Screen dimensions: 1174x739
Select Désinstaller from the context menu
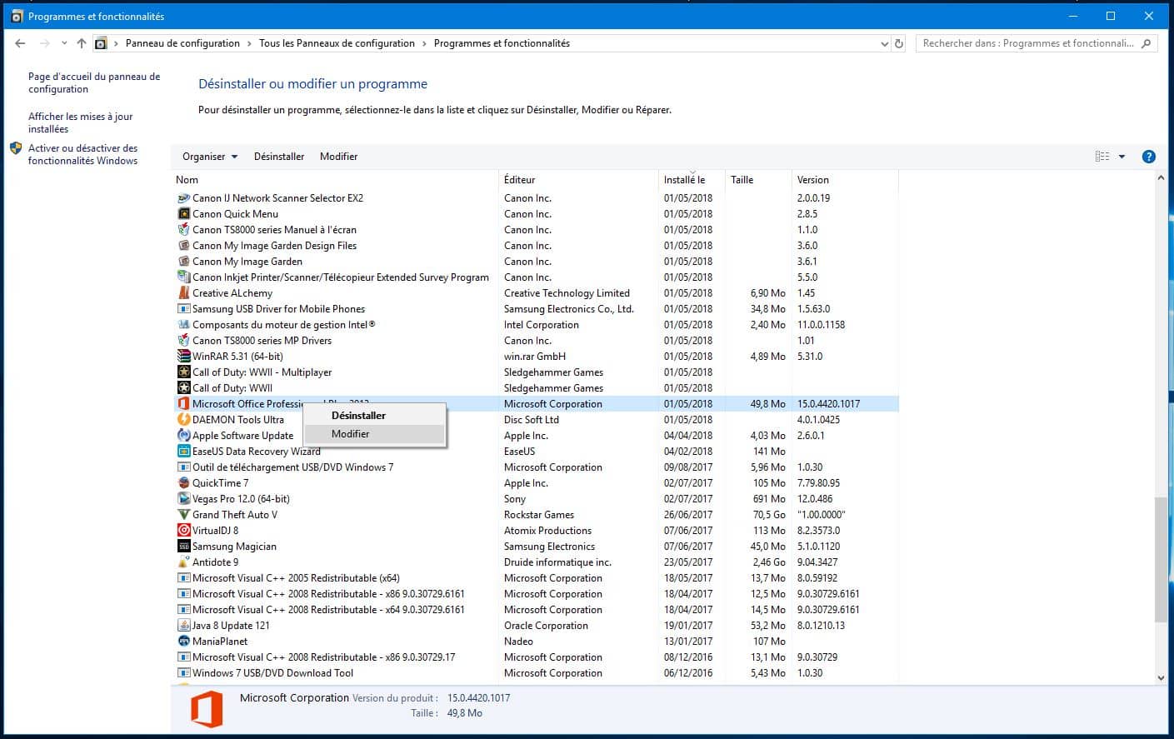(x=357, y=415)
